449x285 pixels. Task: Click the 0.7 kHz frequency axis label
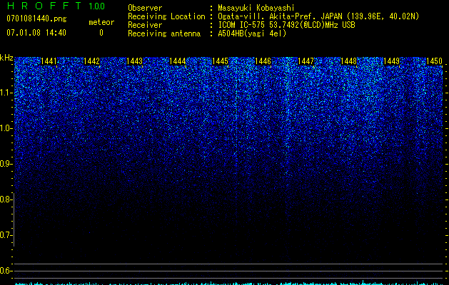coord(6,235)
